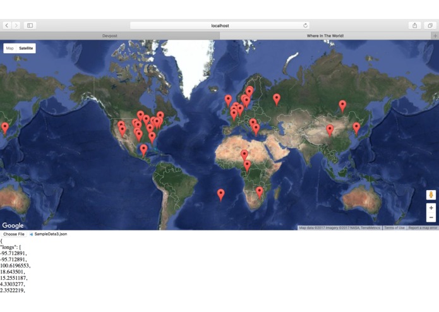Click the value 18.643501
Viewport: 439px width, 312px height.
click(13, 272)
